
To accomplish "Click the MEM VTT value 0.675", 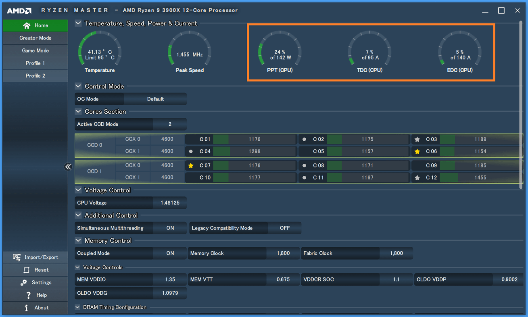I will [x=283, y=279].
